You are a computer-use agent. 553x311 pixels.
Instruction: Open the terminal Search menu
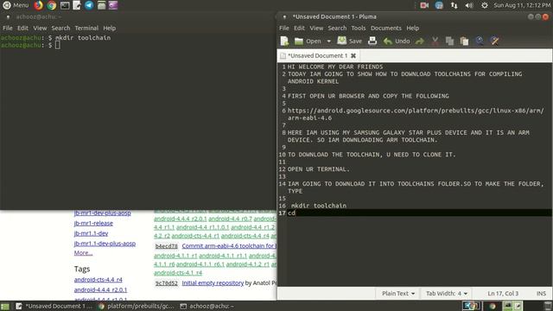click(x=60, y=28)
